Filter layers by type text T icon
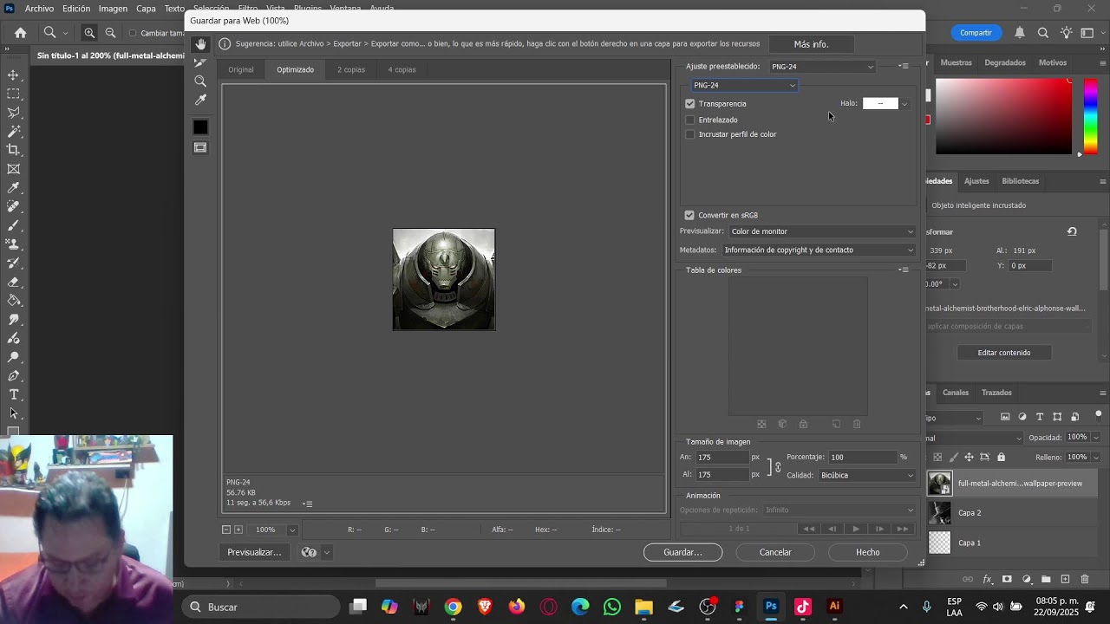1110x624 pixels. [x=1040, y=417]
